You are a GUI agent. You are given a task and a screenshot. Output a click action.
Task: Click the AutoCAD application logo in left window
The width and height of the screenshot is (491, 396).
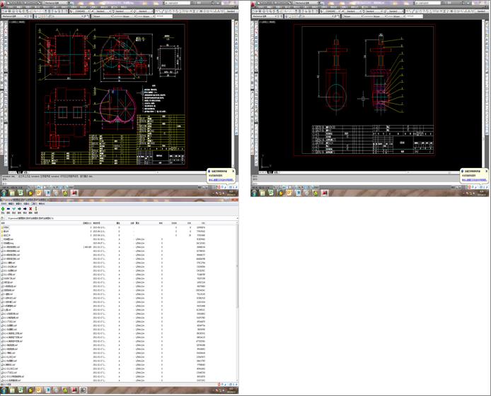(x=4, y=3)
